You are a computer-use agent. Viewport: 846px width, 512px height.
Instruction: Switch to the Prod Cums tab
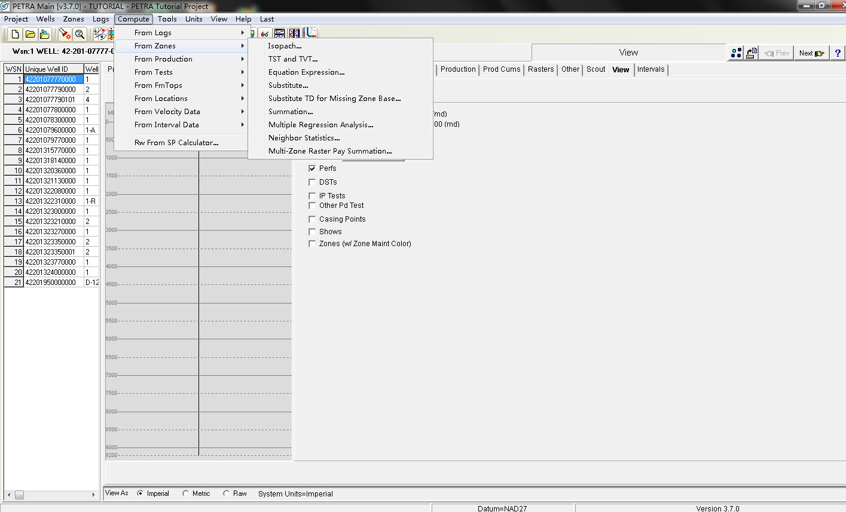502,69
